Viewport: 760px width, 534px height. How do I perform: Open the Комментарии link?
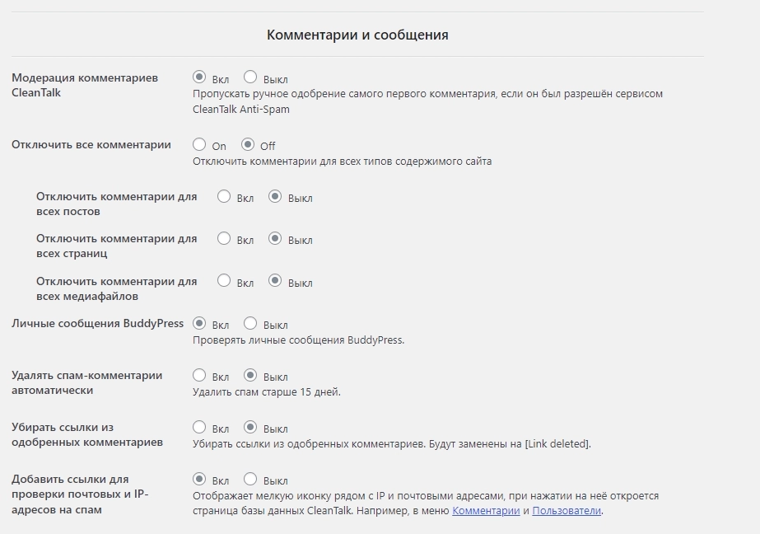485,511
